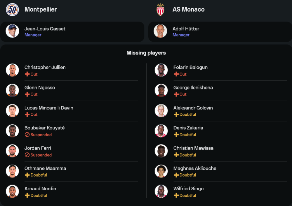Open George Ilenikhena's player page
Image resolution: width=292 pixels, height=206 pixels.
(193, 88)
